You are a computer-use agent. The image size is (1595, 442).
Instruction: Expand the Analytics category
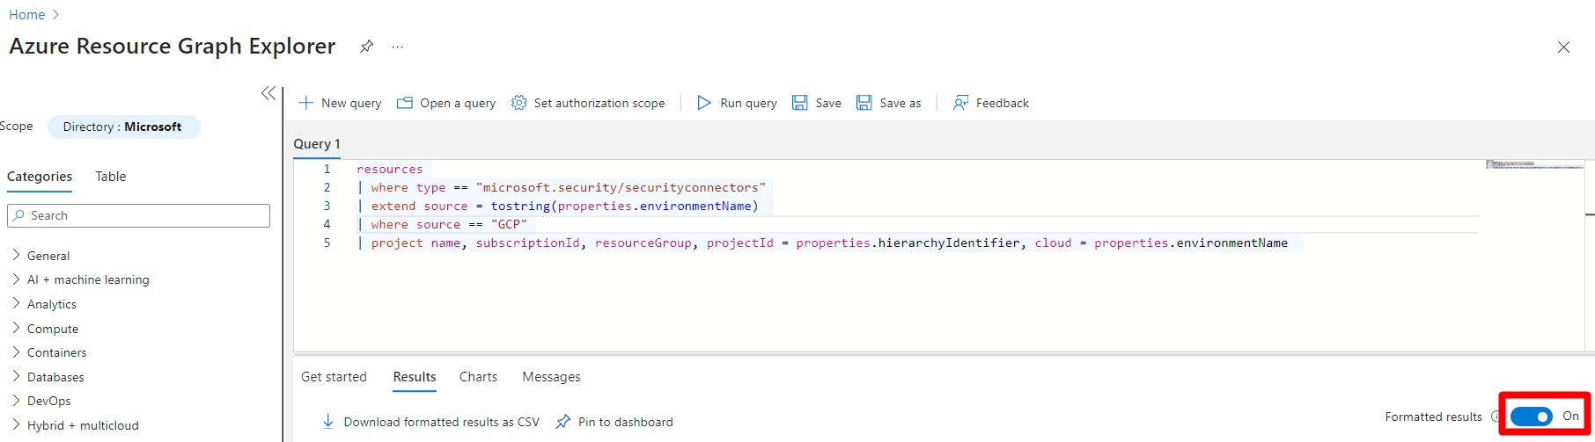pyautogui.click(x=16, y=304)
